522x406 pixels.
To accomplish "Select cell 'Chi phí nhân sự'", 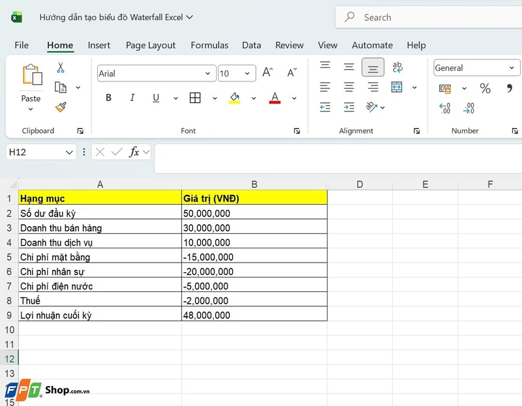I will [x=100, y=271].
